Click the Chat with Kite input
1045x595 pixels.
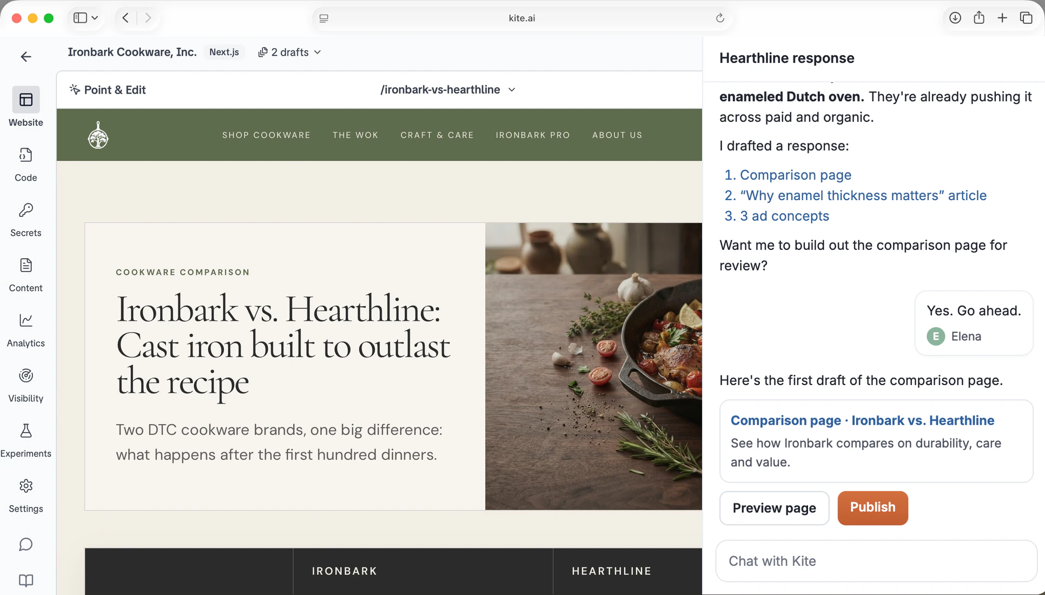pos(876,561)
